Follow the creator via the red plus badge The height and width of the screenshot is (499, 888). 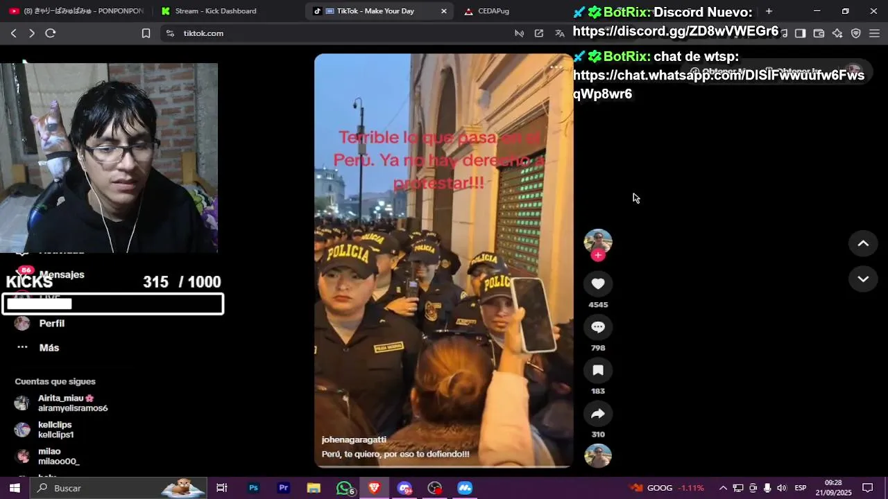tap(598, 255)
